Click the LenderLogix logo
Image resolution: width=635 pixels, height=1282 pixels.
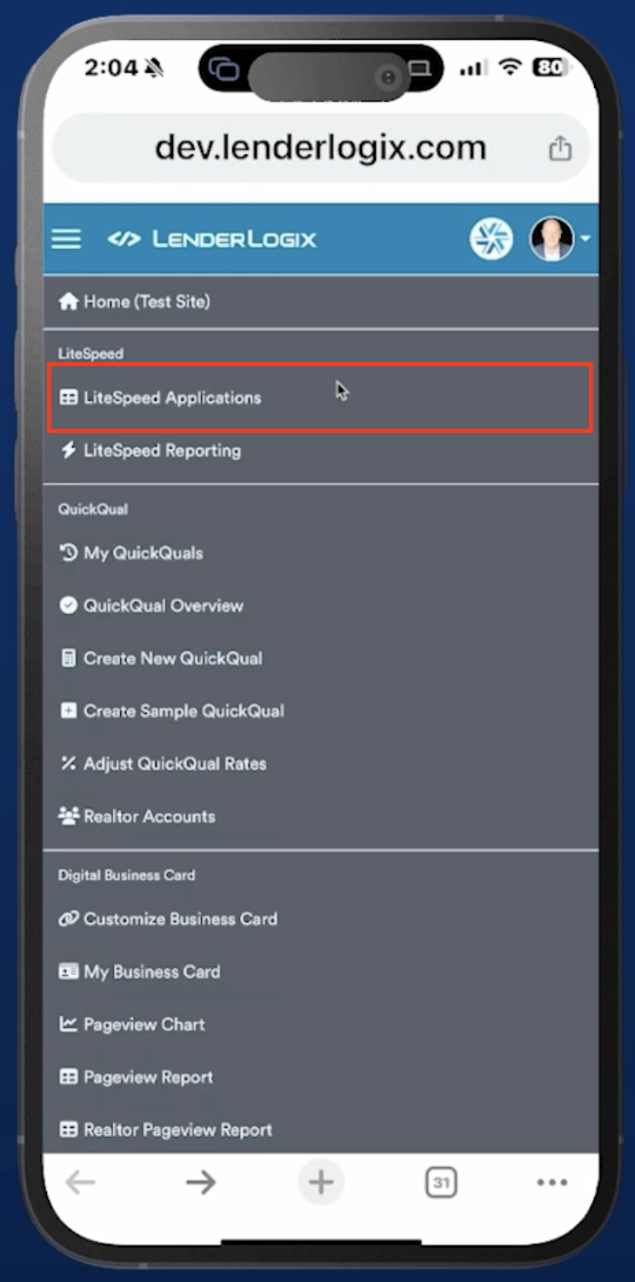click(x=216, y=238)
